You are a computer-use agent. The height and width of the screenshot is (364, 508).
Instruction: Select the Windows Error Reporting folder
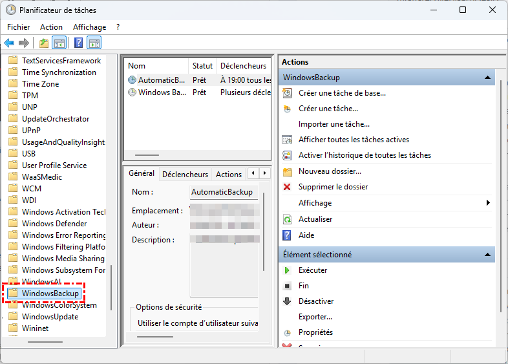pos(63,235)
